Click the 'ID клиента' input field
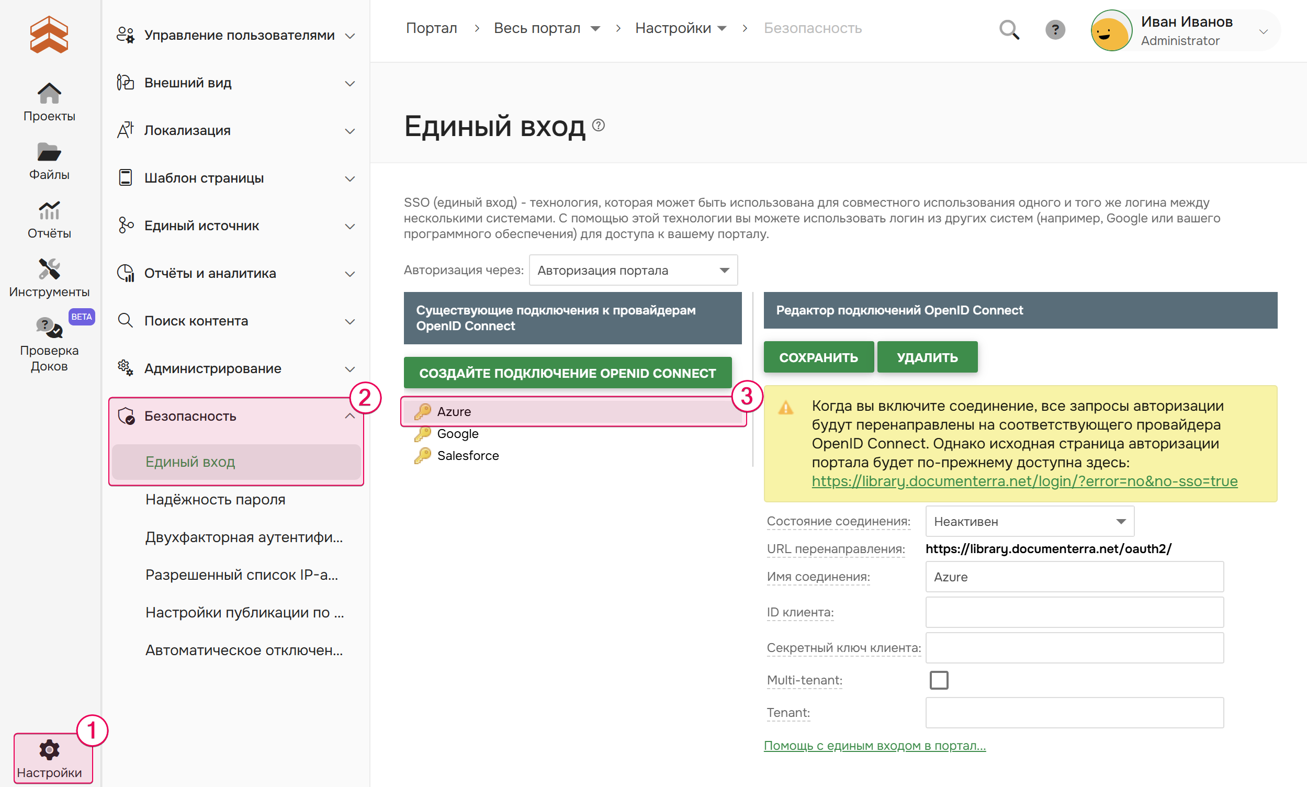The height and width of the screenshot is (787, 1307). click(x=1074, y=613)
